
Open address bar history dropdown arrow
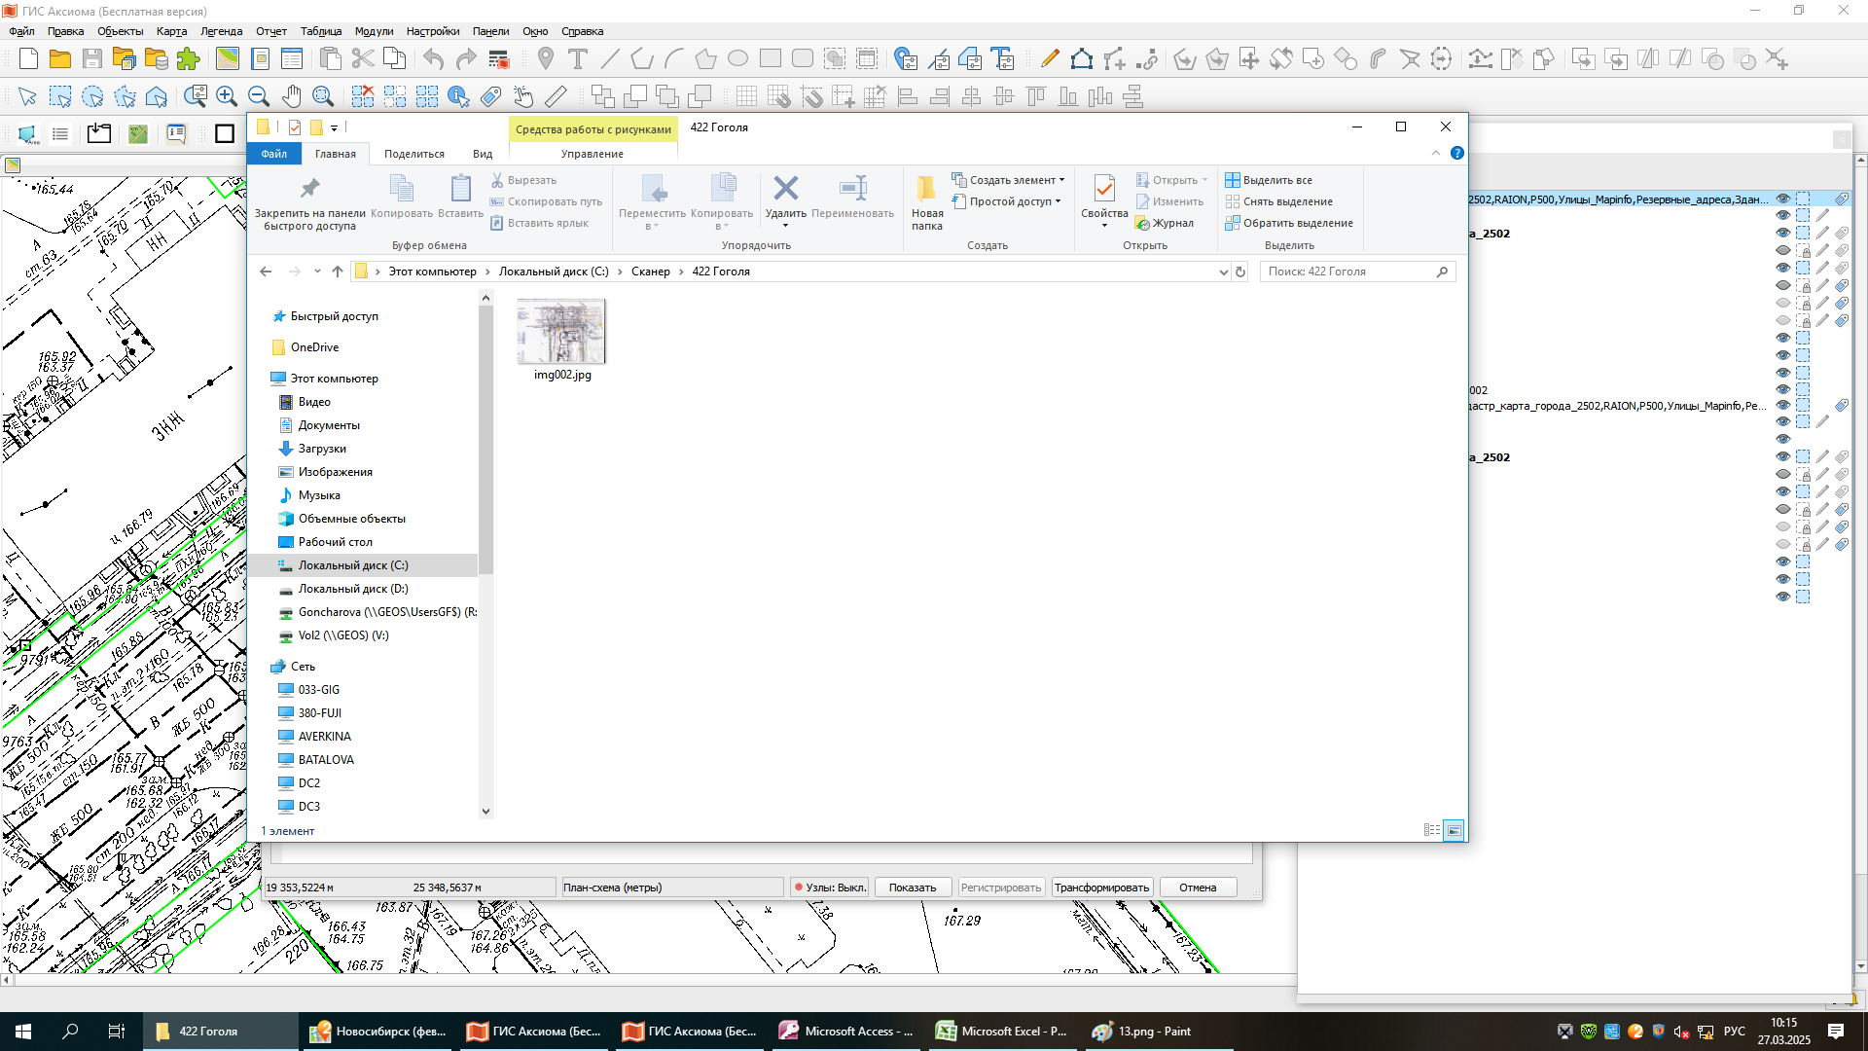click(x=1223, y=272)
